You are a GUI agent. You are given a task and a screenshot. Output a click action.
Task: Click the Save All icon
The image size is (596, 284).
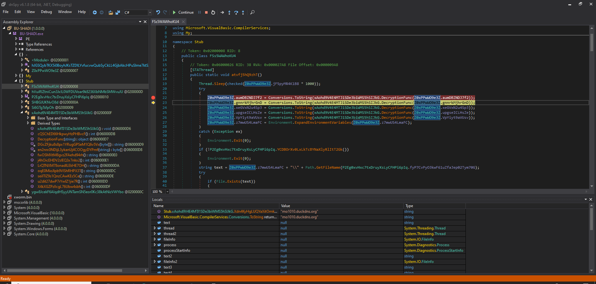click(x=118, y=12)
